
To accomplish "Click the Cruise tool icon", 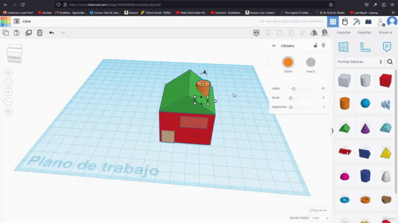I will tap(325, 33).
